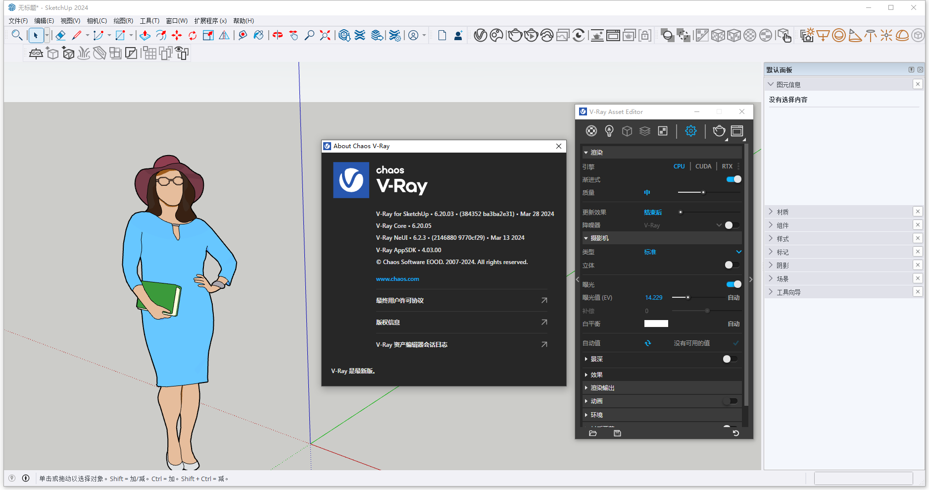This screenshot has width=929, height=490.
Task: Start render with V-Ray teapot icon
Action: tap(515, 35)
